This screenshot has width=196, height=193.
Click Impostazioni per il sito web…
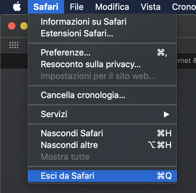102,76
